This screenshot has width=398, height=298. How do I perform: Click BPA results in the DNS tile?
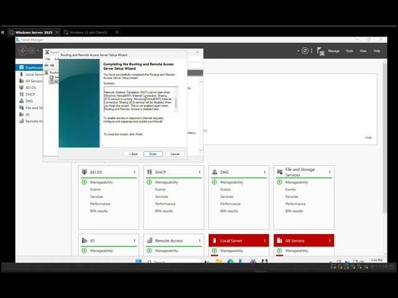click(x=229, y=211)
